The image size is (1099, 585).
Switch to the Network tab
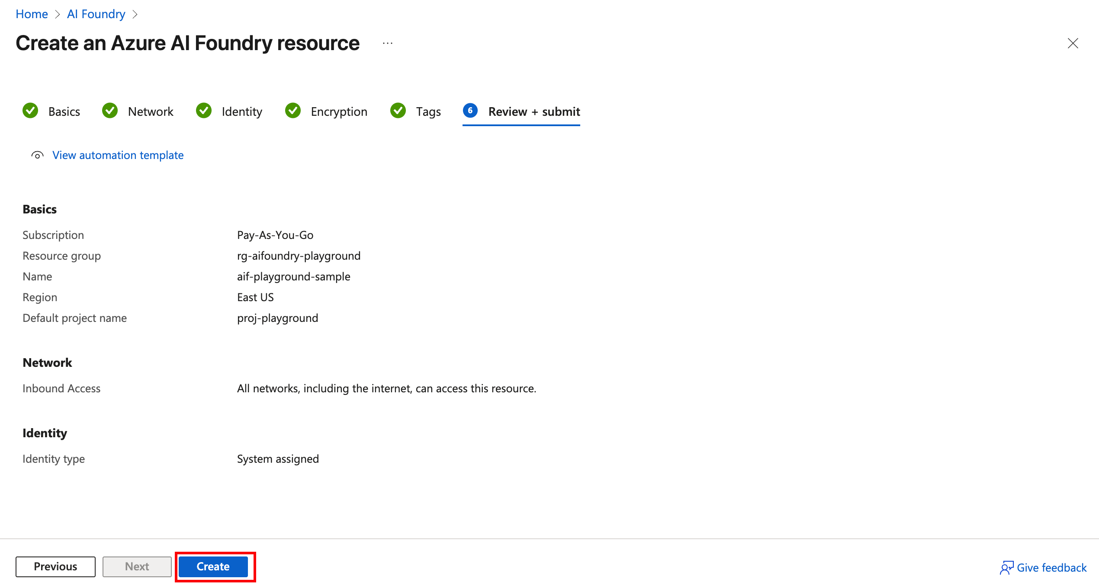point(151,111)
